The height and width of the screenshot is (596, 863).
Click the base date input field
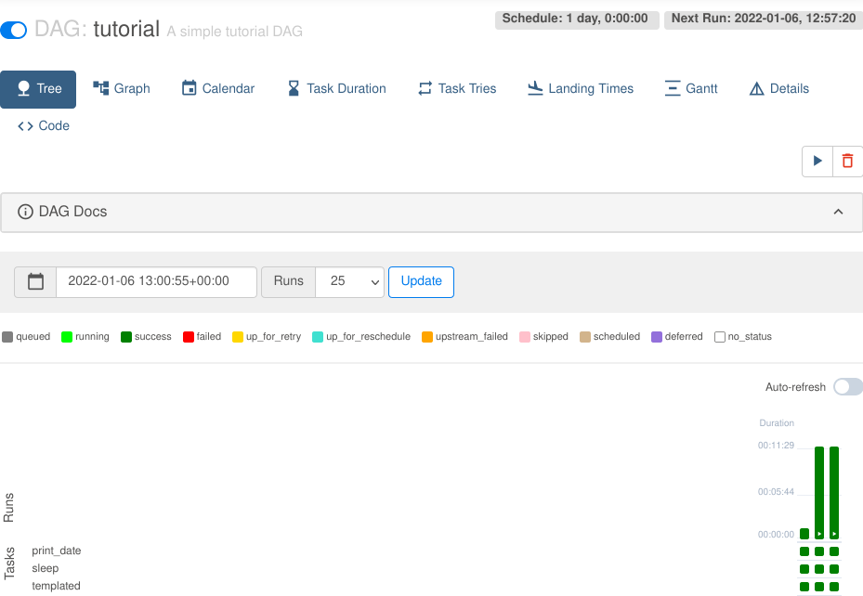[x=156, y=281]
